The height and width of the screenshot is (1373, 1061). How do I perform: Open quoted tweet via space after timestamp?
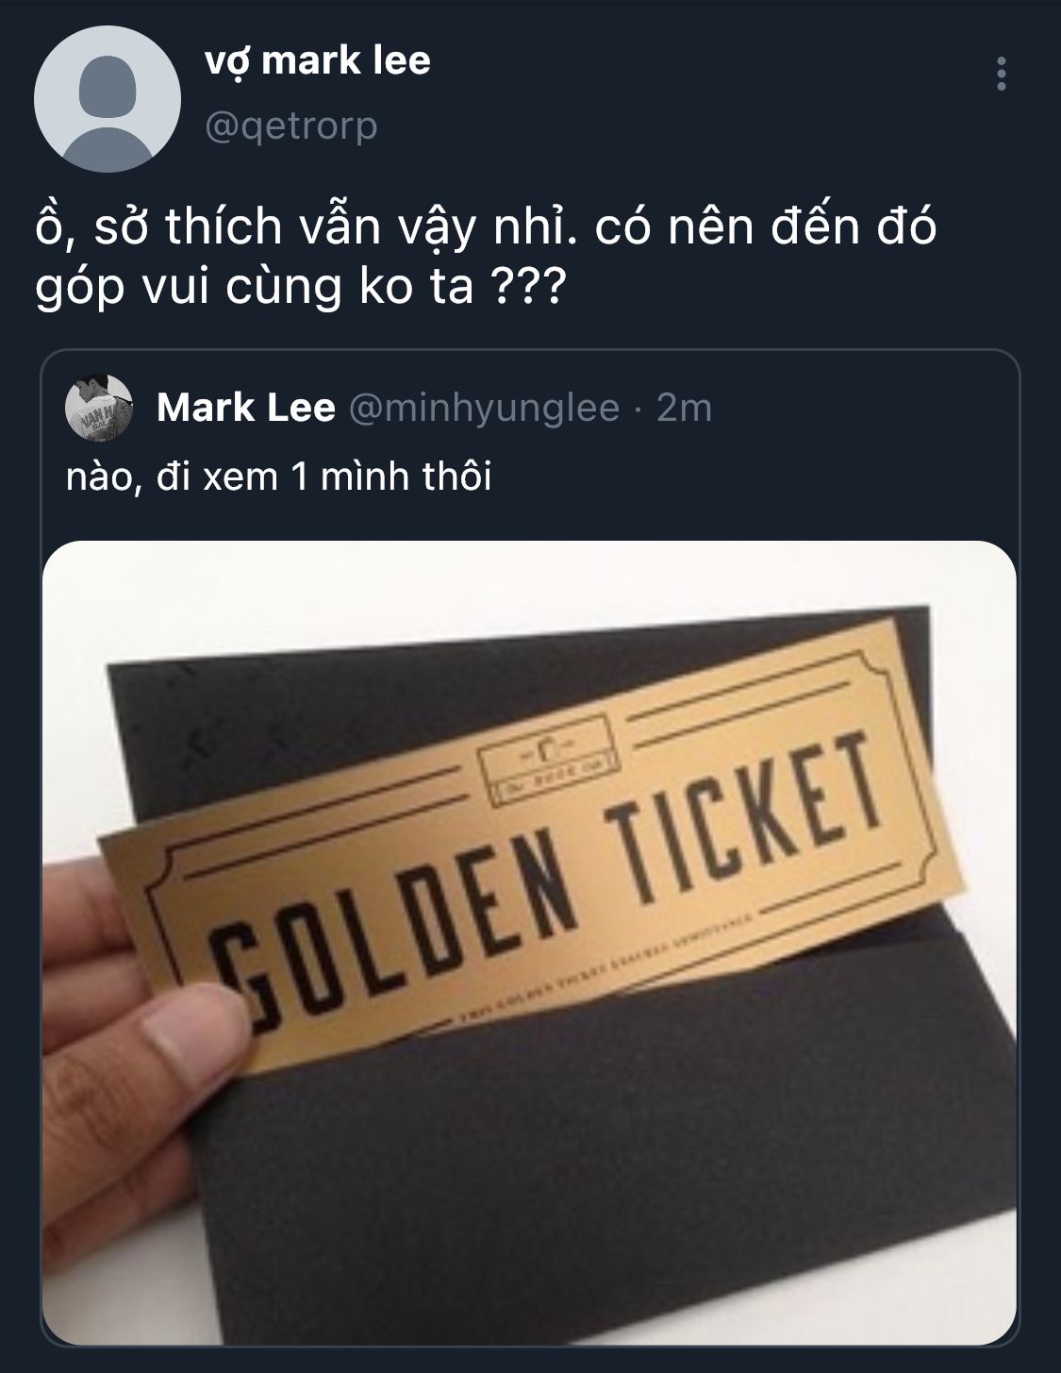point(858,408)
